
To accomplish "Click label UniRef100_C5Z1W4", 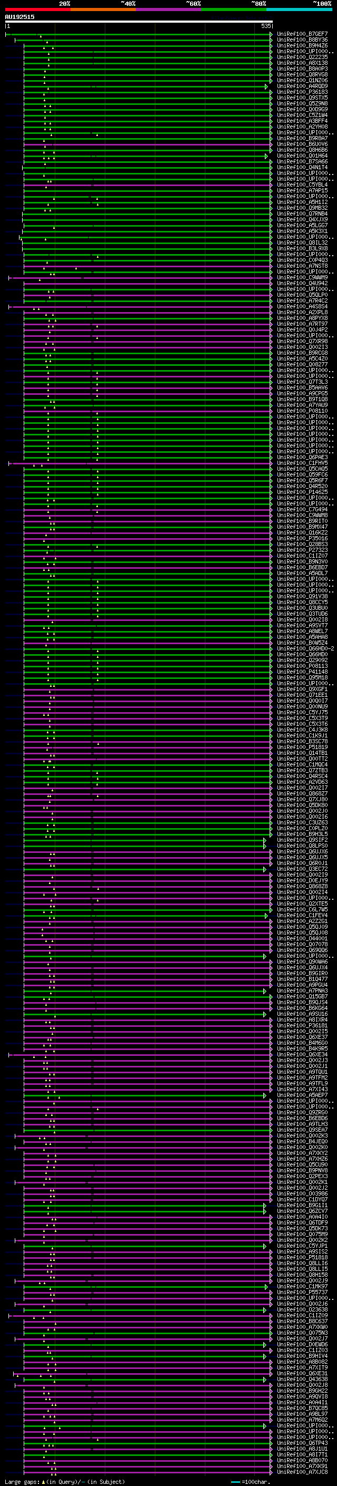I will click(x=302, y=115).
